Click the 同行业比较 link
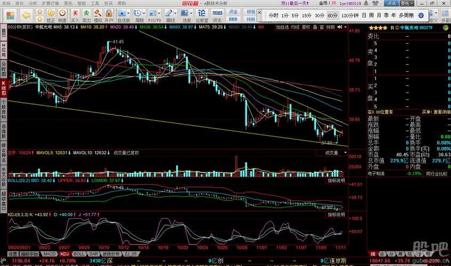The width and height of the screenshot is (451, 266). coord(437,174)
